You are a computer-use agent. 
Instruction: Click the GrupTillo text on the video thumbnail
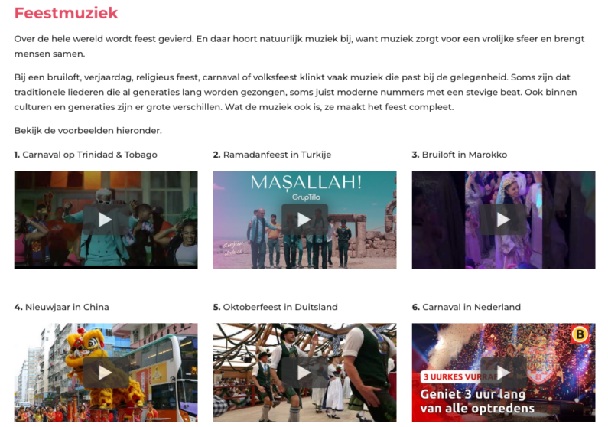click(x=306, y=197)
